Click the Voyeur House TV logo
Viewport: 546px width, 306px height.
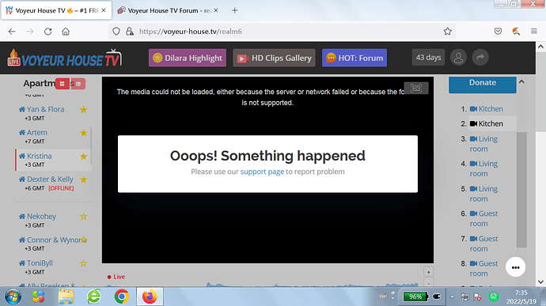point(65,59)
